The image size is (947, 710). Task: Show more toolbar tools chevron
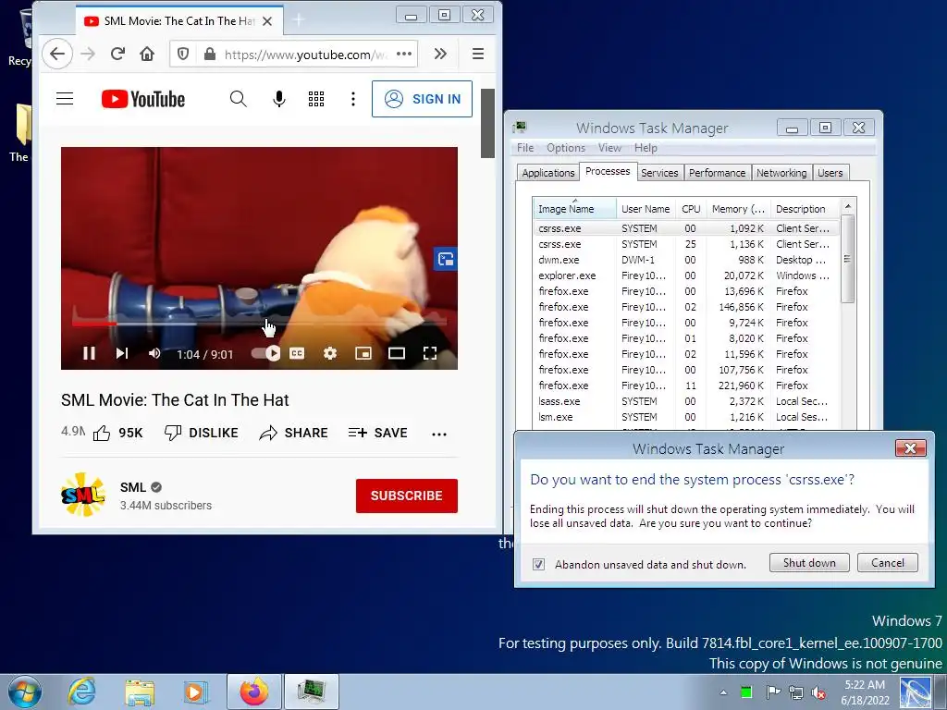click(440, 55)
